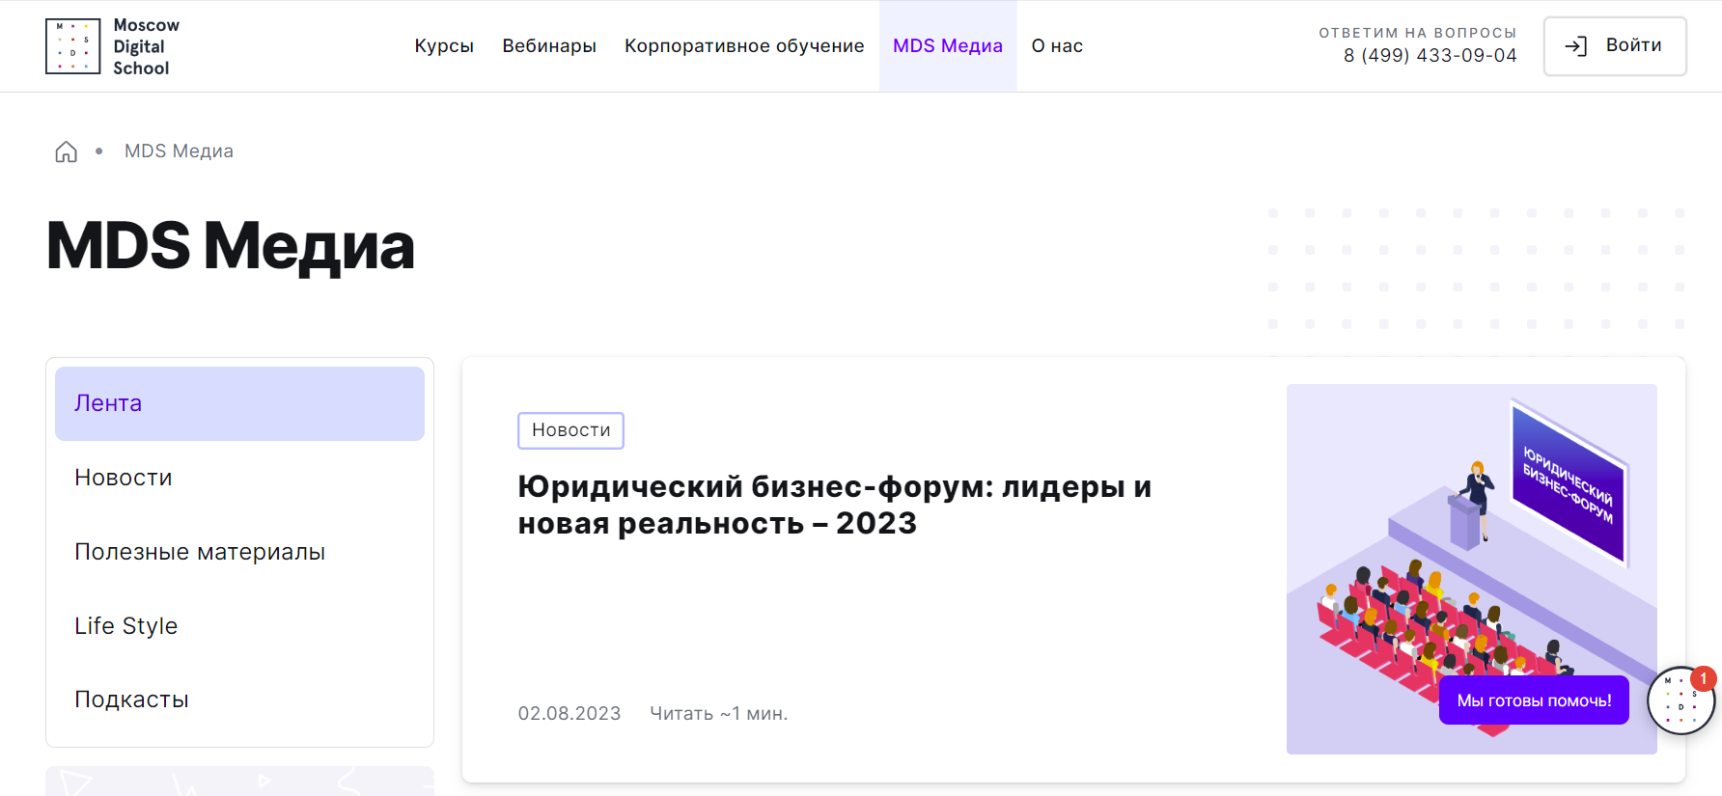Screen dimensions: 1722x796
Task: Click the Мы готовы помочь! bubble
Action: click(x=1534, y=700)
